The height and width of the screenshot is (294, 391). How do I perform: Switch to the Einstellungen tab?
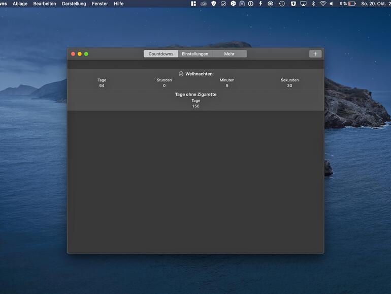click(195, 54)
